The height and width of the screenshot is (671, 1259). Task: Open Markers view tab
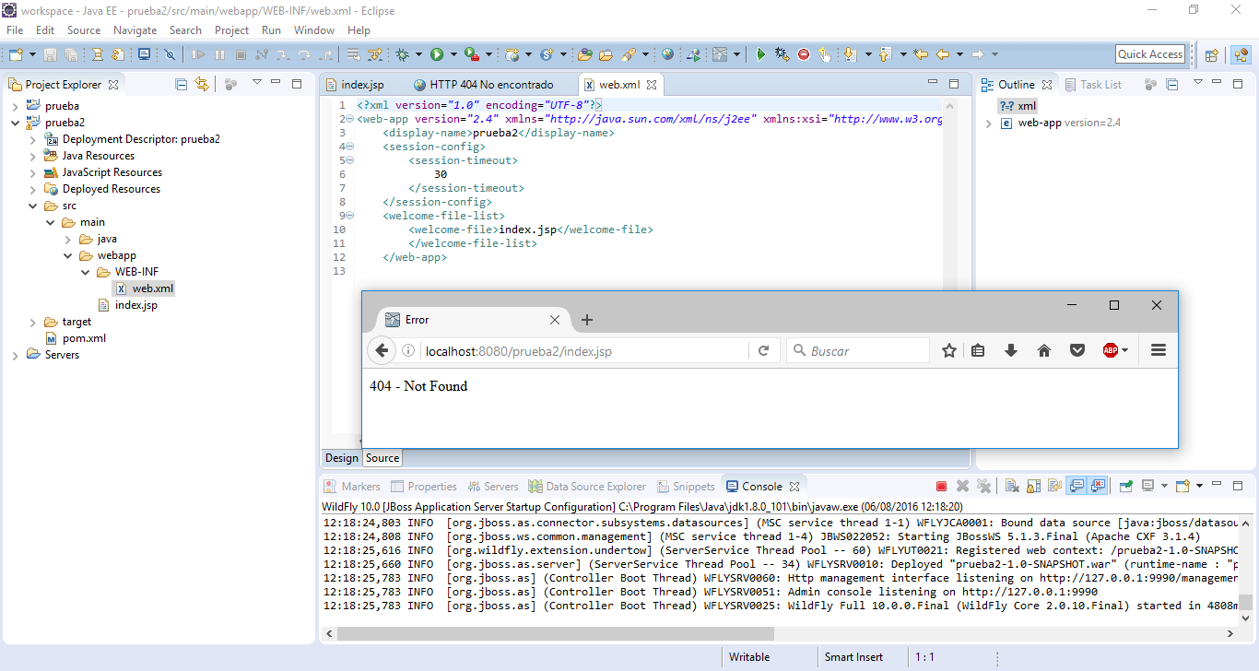[352, 486]
